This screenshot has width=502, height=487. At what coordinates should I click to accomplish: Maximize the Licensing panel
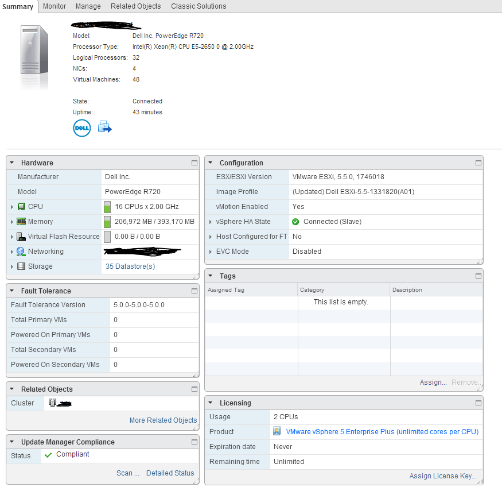tap(478, 403)
